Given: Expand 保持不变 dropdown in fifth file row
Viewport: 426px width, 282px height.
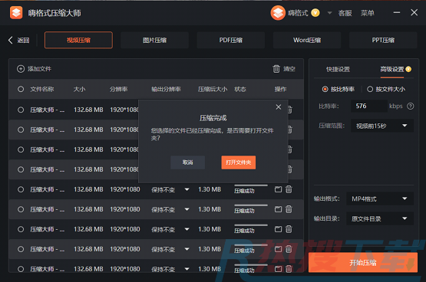Looking at the screenshot, I should [187, 189].
